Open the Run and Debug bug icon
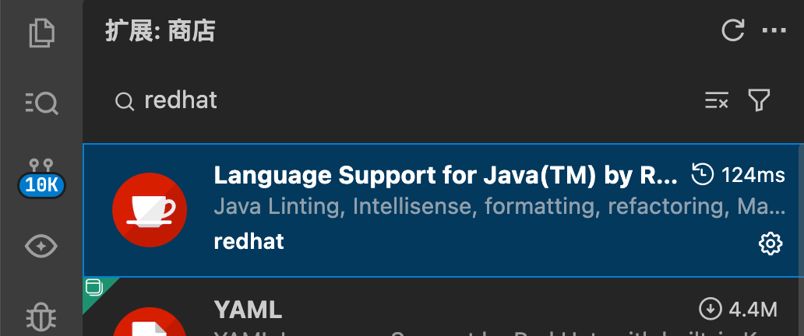The width and height of the screenshot is (804, 336). [x=41, y=317]
